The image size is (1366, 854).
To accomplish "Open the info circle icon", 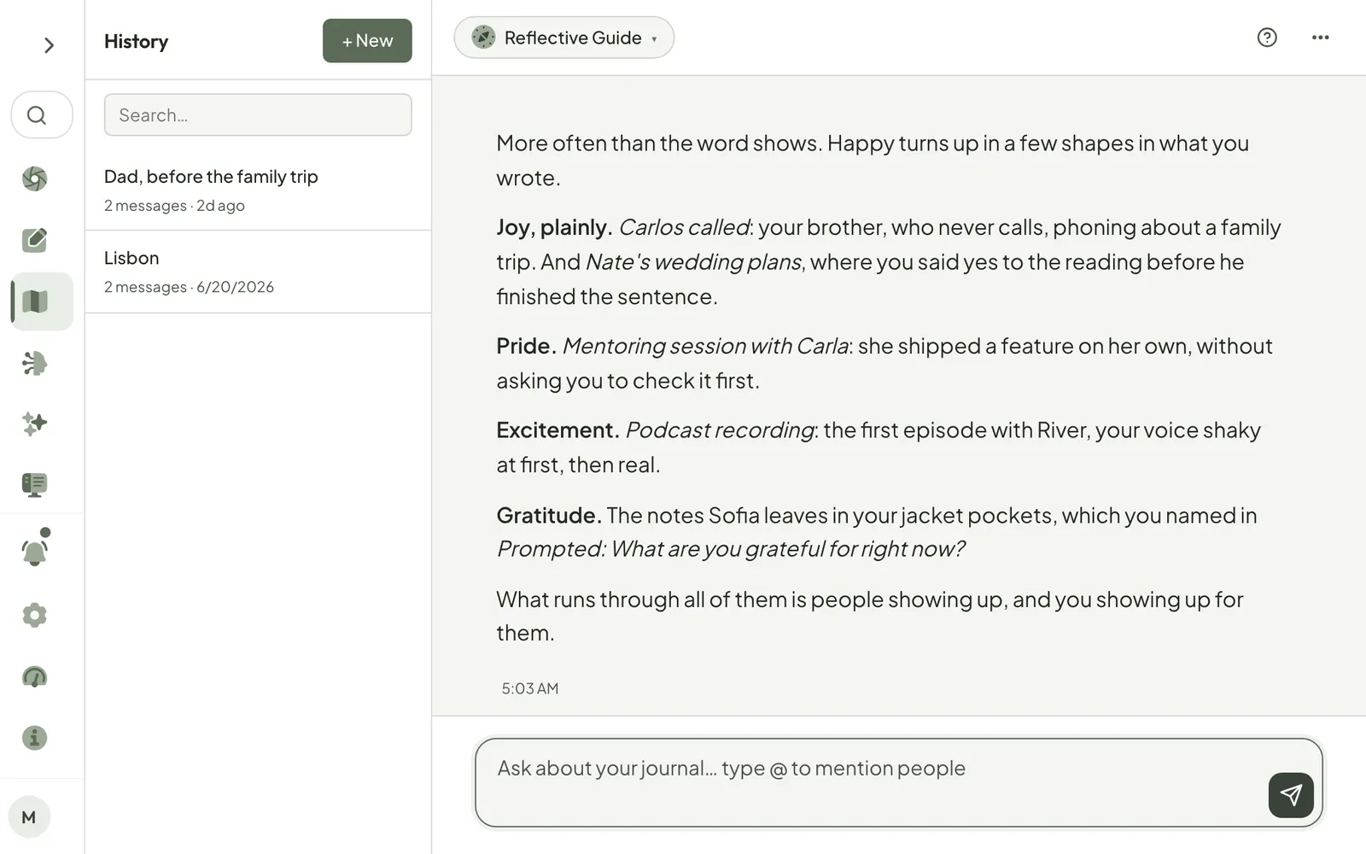I will tap(35, 738).
